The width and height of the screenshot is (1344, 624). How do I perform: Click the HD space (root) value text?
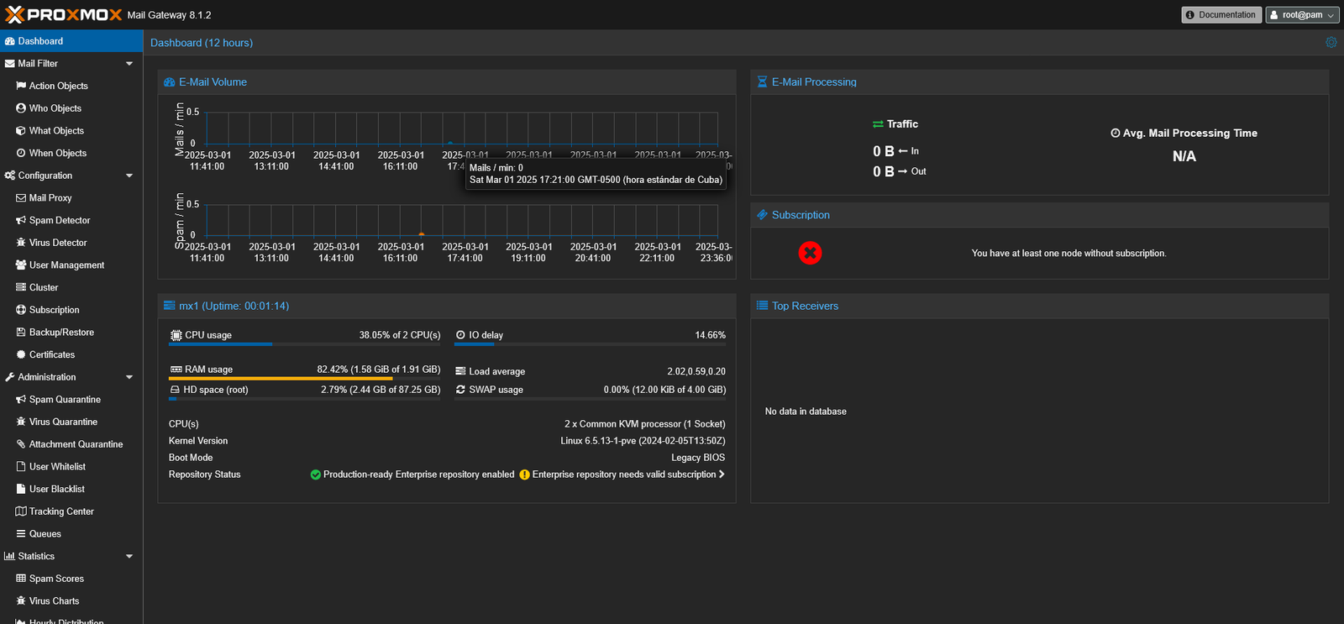tap(381, 390)
